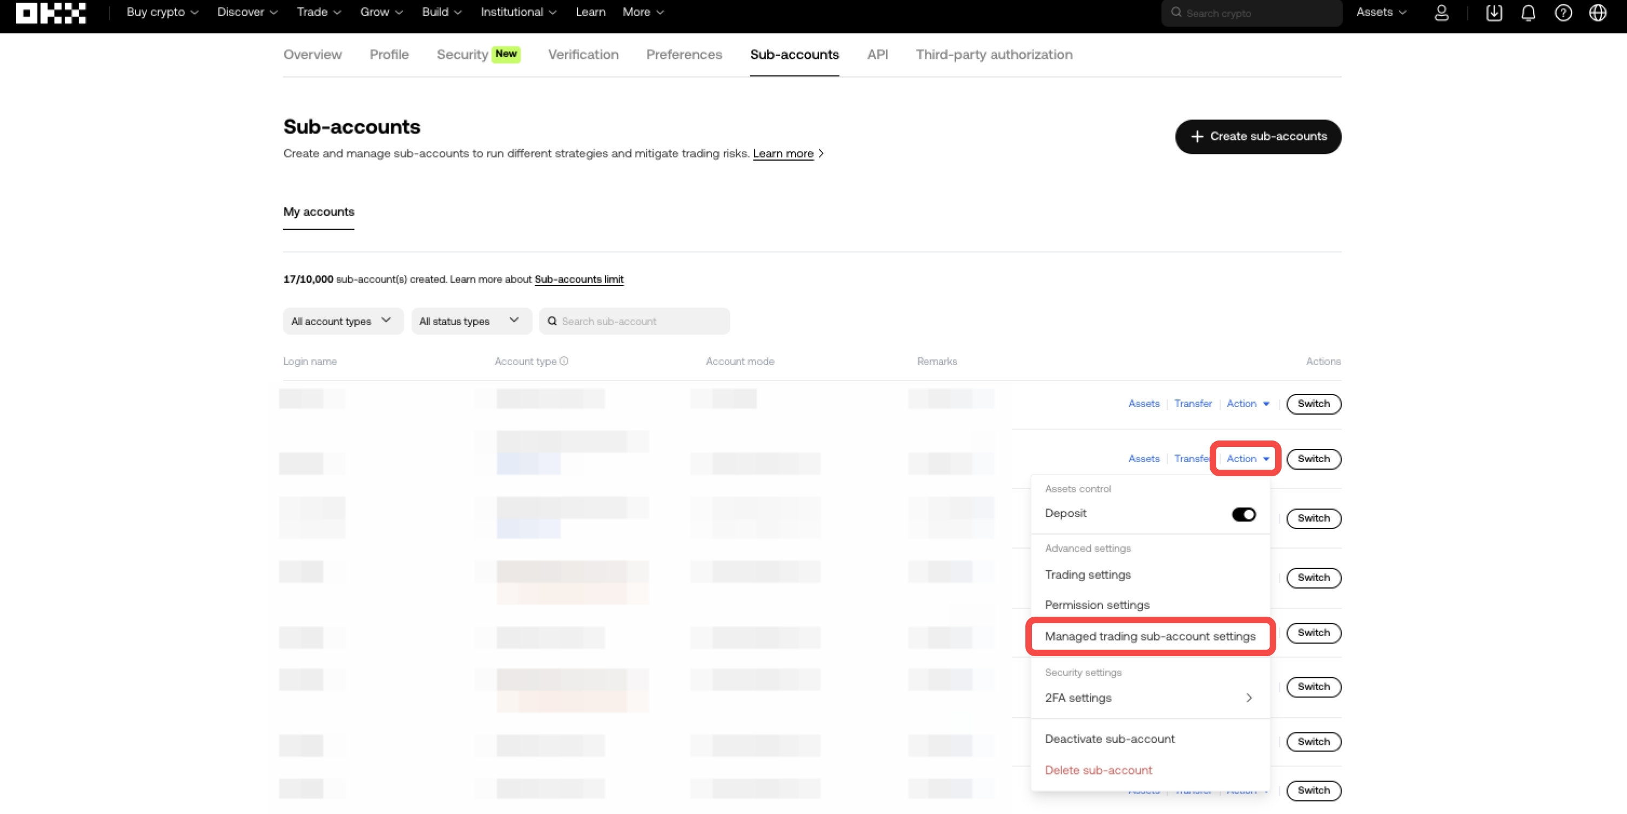Viewport: 1627px width, 814px height.
Task: Open the download app icon
Action: (x=1495, y=12)
